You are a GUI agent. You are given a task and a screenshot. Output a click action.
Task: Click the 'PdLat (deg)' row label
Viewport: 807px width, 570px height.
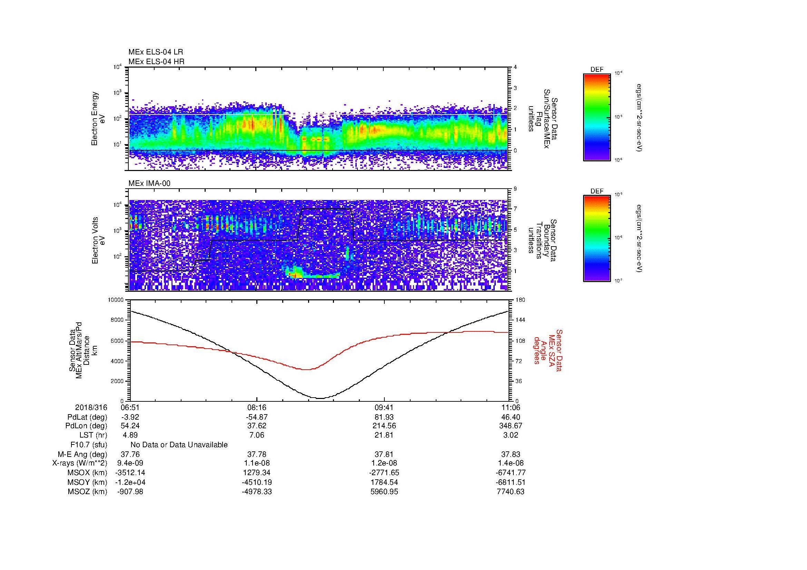coord(87,417)
